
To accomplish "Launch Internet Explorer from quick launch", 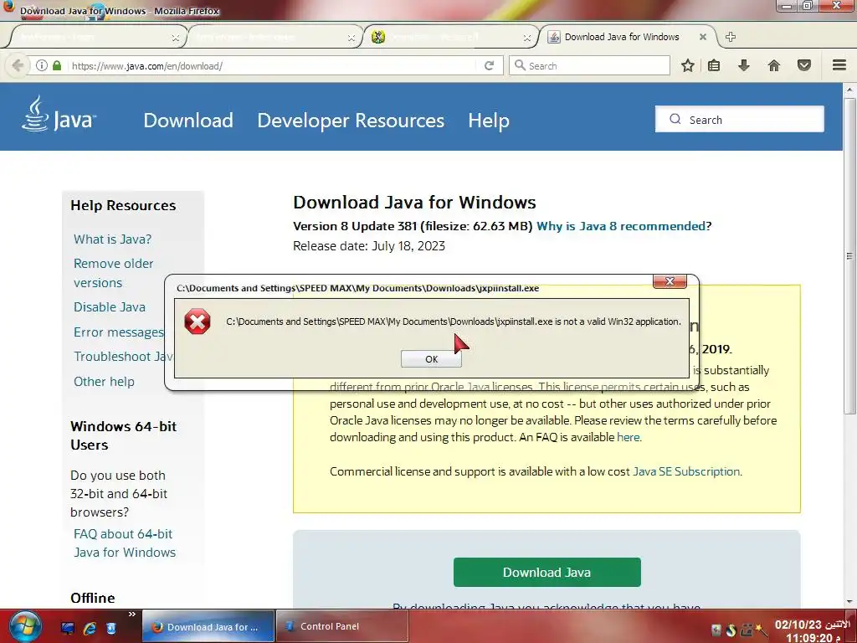I will [x=90, y=628].
